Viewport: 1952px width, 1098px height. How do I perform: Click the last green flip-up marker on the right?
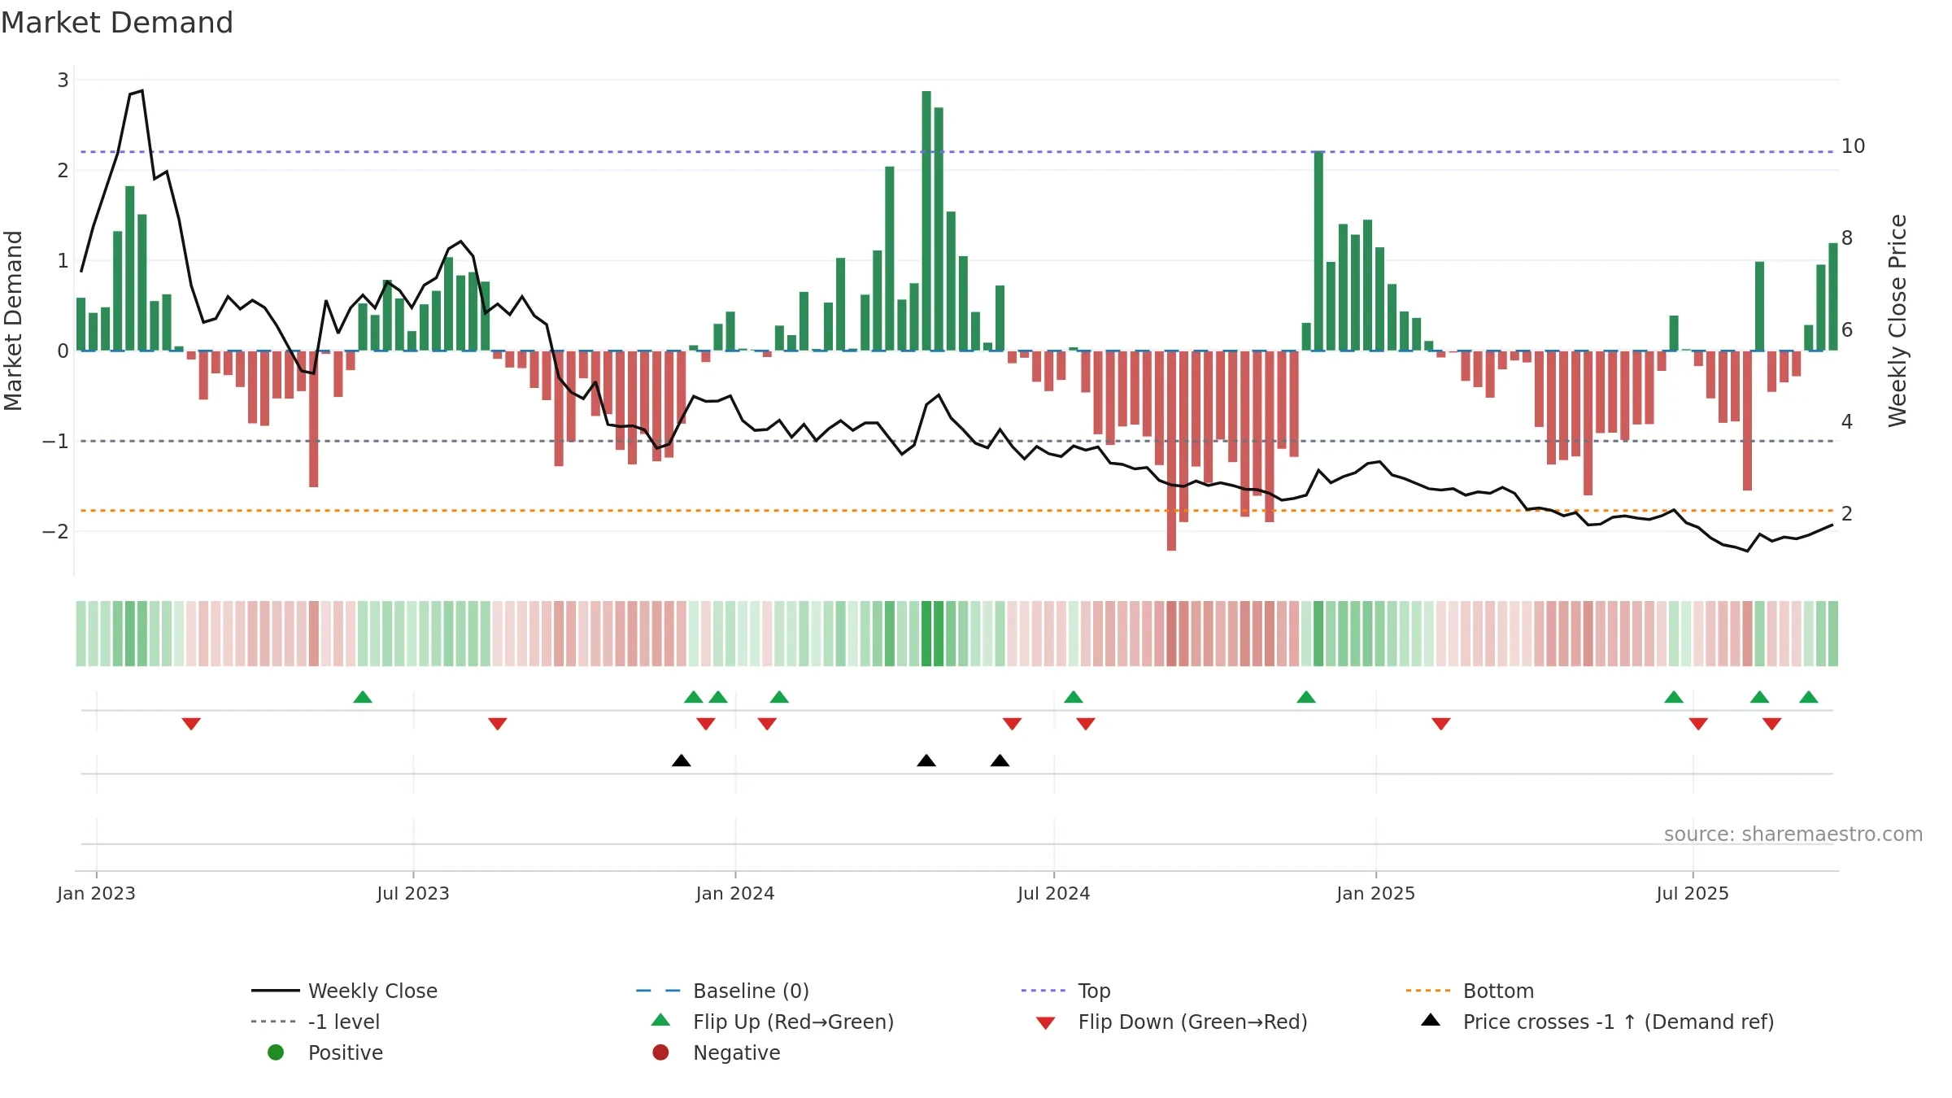[x=1809, y=697]
